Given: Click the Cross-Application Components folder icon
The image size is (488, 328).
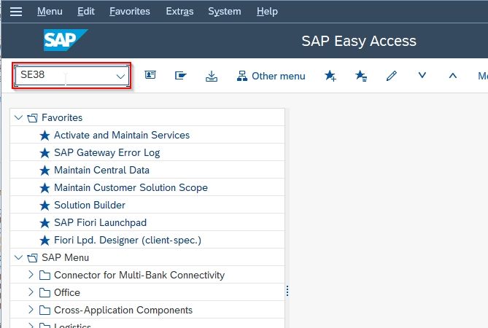Looking at the screenshot, I should click(x=44, y=310).
